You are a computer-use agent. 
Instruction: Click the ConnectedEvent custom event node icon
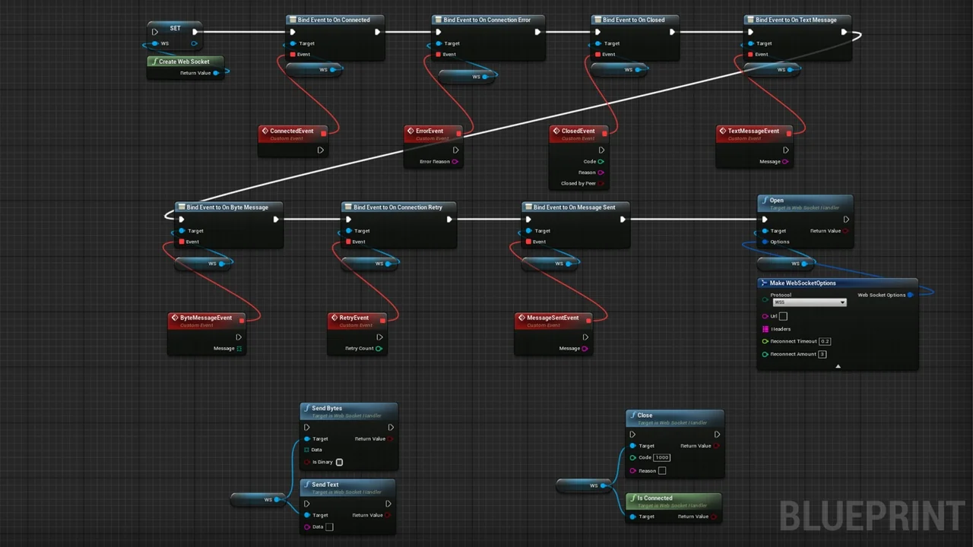[x=265, y=131]
